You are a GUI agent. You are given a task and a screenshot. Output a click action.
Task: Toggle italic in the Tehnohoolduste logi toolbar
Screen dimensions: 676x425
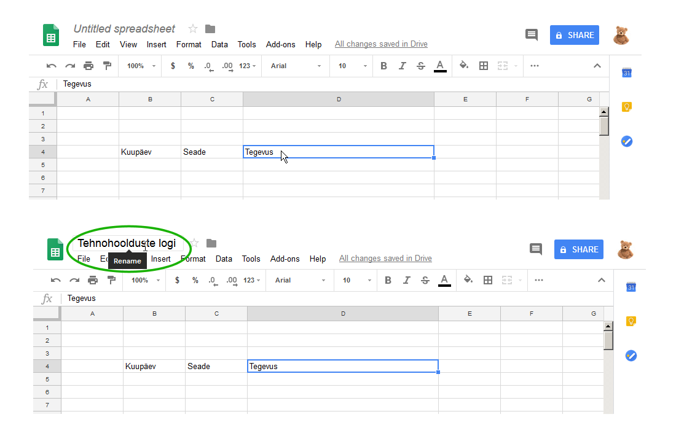point(407,280)
